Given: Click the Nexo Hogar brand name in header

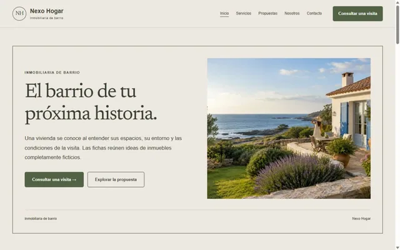Looking at the screenshot, I should point(47,11).
